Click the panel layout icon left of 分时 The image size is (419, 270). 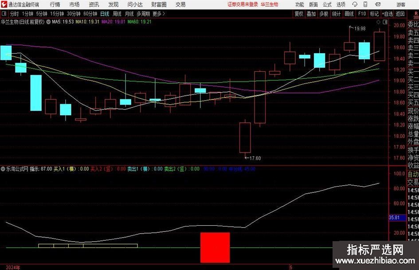(x=4, y=14)
